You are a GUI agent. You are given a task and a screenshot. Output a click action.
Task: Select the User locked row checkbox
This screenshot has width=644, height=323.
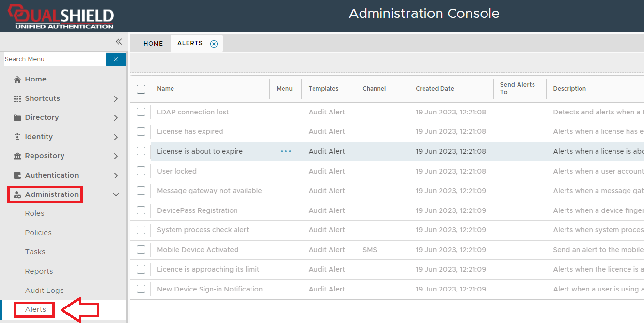tap(141, 171)
